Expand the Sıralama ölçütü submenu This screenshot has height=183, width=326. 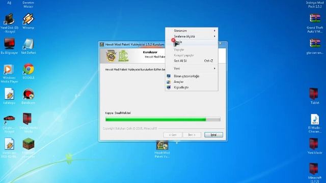coord(192,36)
